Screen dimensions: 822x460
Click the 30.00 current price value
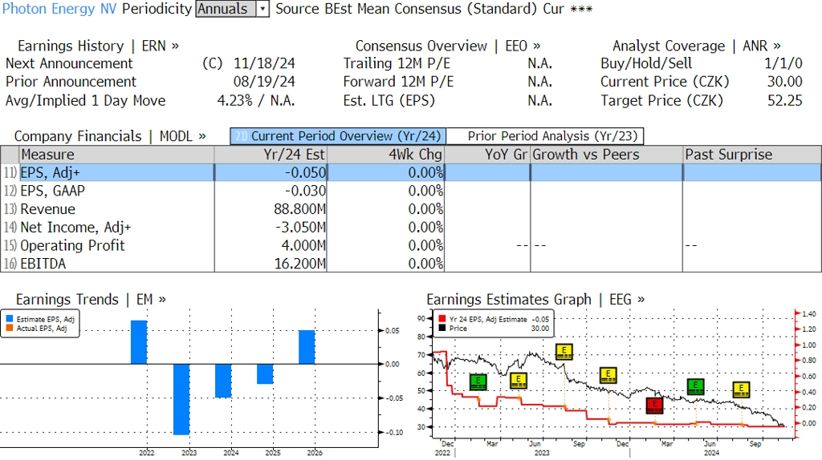coord(785,82)
